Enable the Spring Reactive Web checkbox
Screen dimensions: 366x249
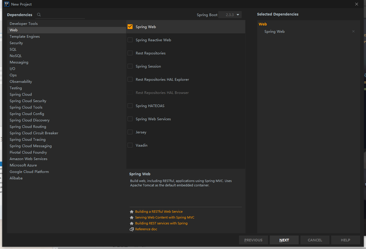pyautogui.click(x=130, y=40)
